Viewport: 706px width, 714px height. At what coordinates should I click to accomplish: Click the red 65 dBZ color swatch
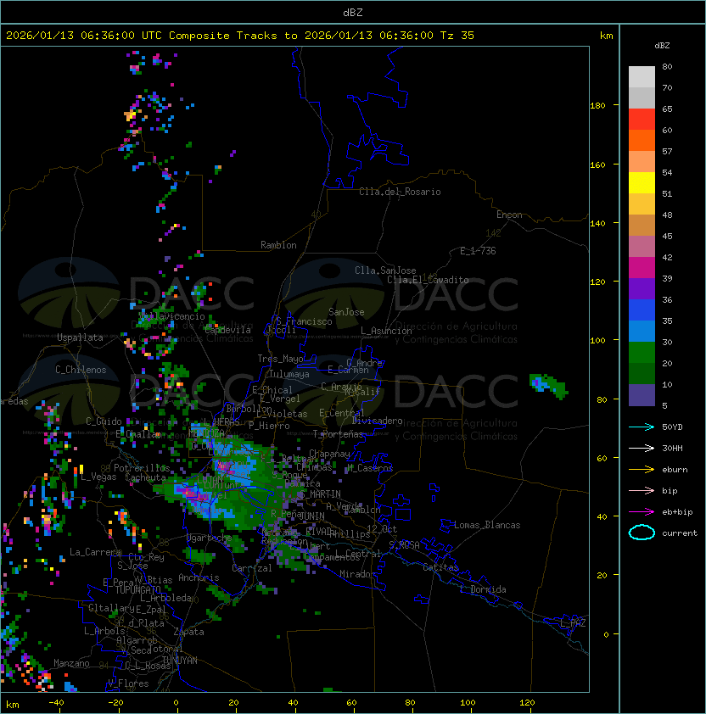coord(642,119)
